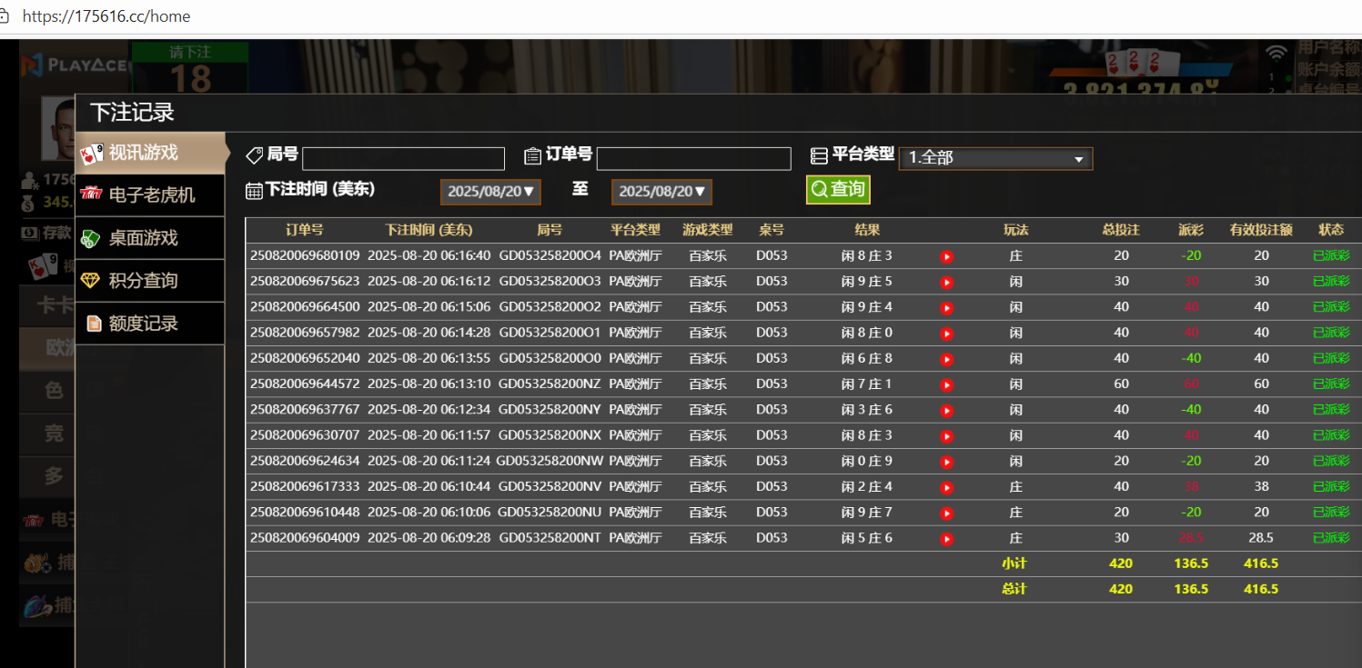
Task: Click the list icon beside 平台类型
Action: pyautogui.click(x=819, y=156)
